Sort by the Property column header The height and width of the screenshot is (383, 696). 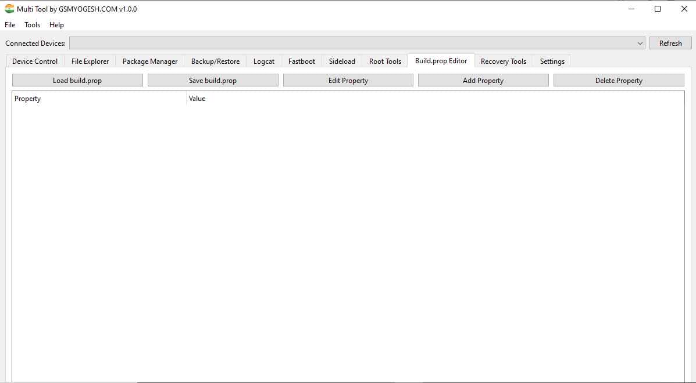click(x=99, y=99)
